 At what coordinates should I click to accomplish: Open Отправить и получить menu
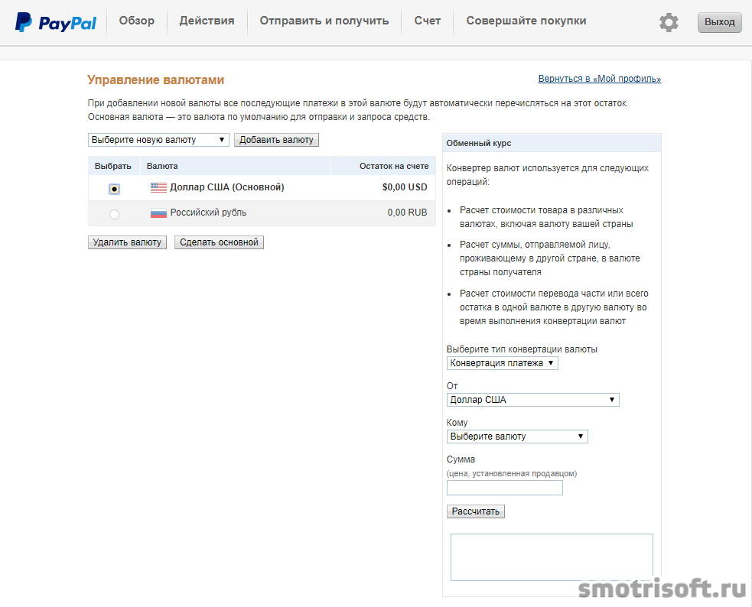click(324, 21)
